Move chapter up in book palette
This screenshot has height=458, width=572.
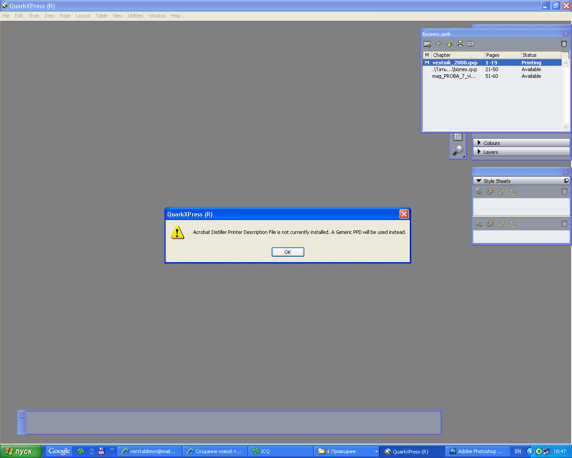point(438,44)
